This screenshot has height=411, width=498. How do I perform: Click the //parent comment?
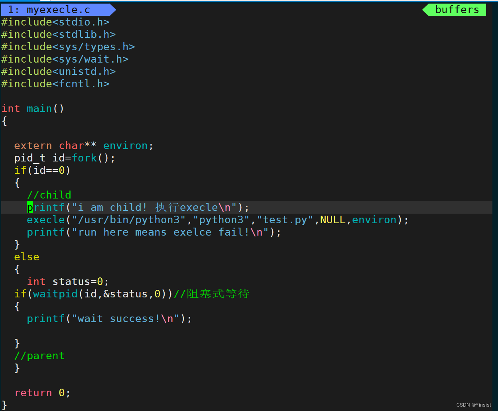pyautogui.click(x=39, y=356)
